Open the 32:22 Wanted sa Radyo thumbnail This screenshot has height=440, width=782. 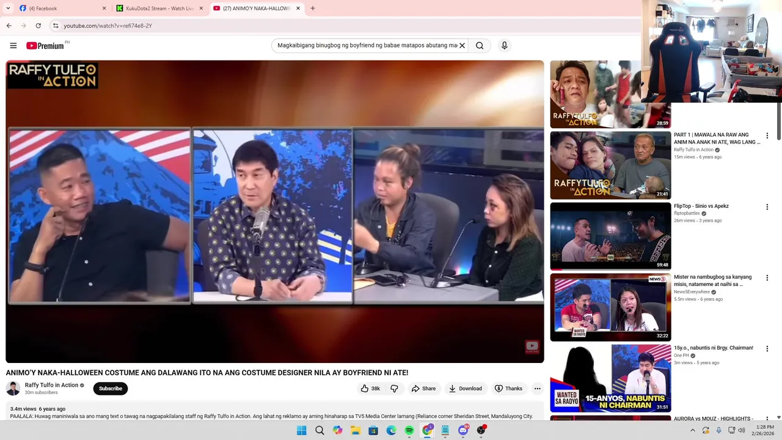click(x=610, y=307)
